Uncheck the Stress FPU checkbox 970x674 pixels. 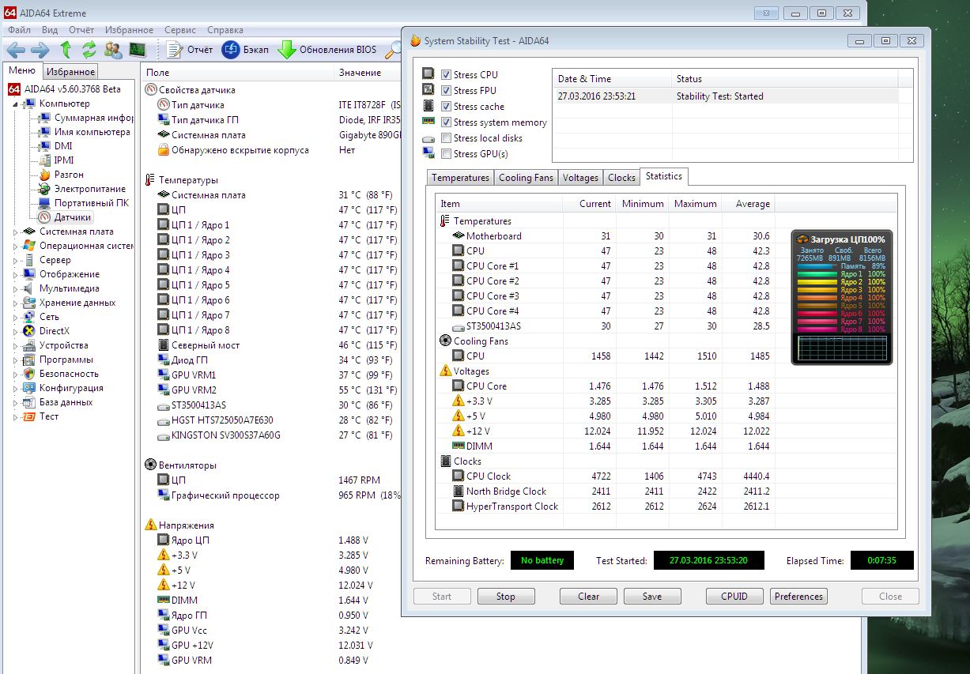[446, 90]
